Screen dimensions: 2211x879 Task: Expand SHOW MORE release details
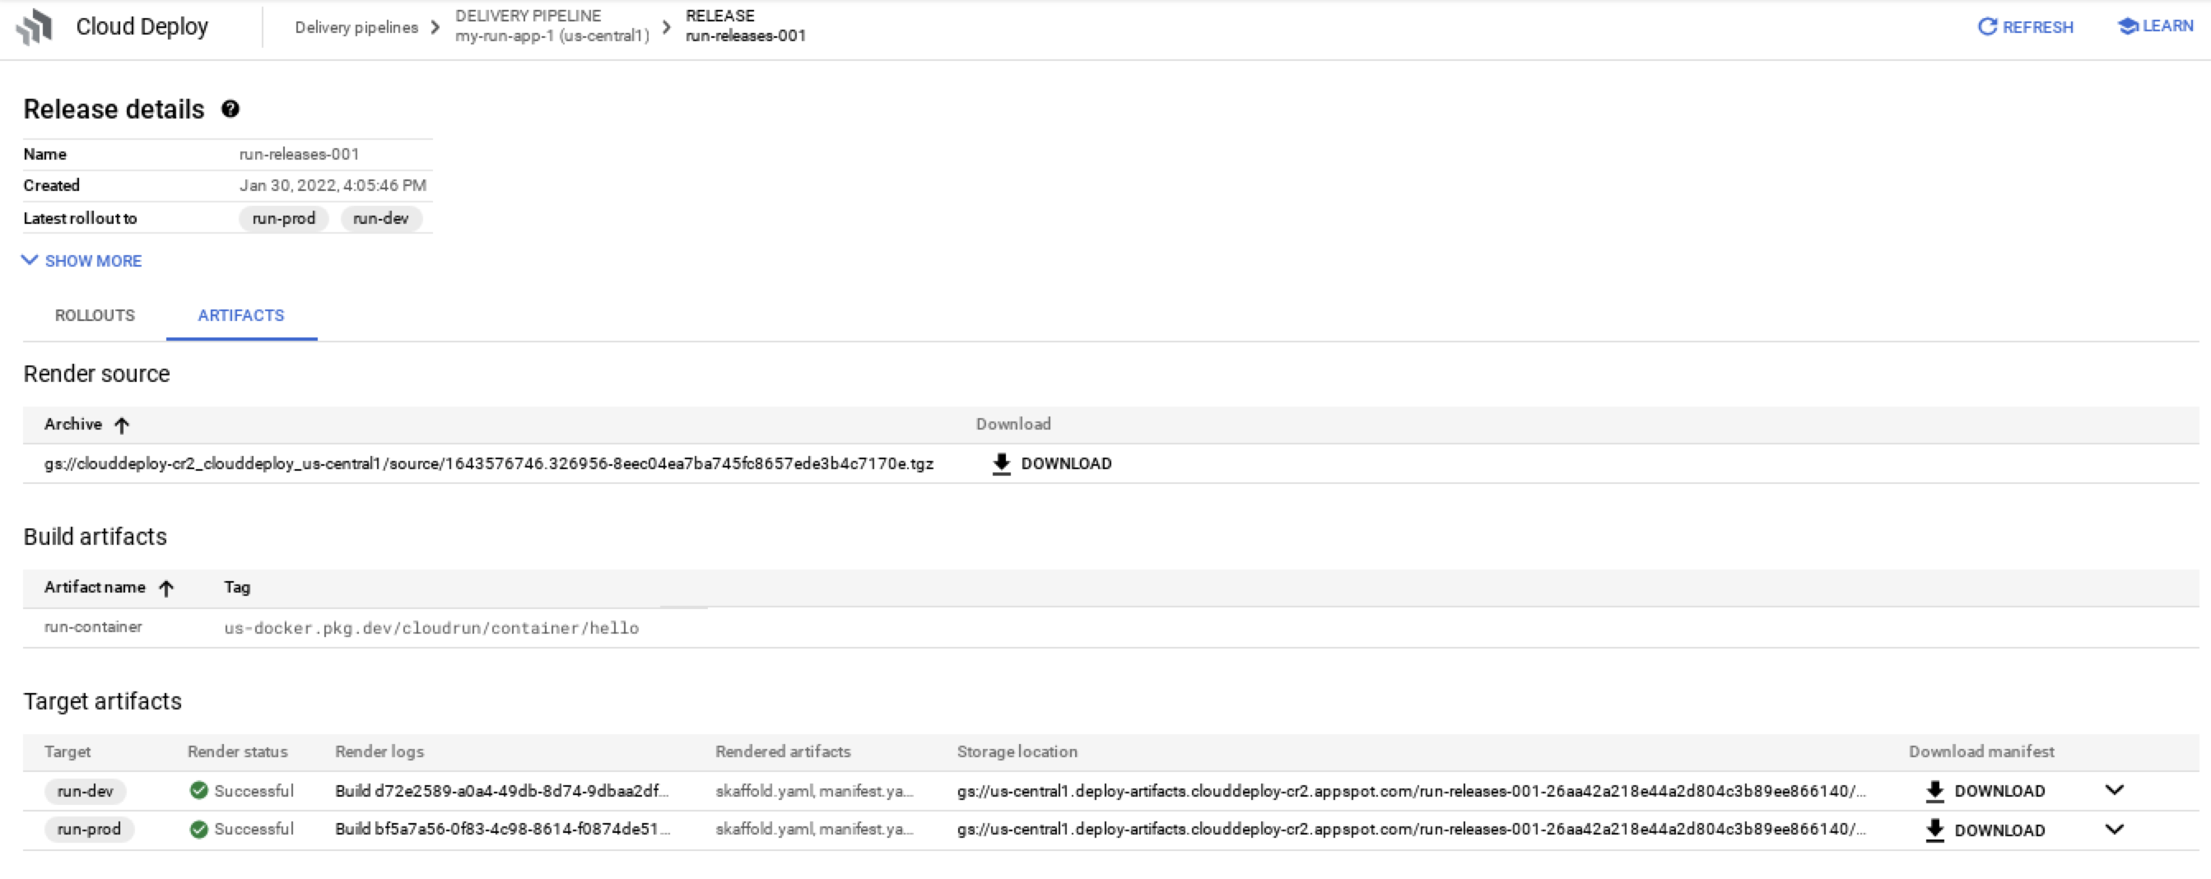point(82,261)
